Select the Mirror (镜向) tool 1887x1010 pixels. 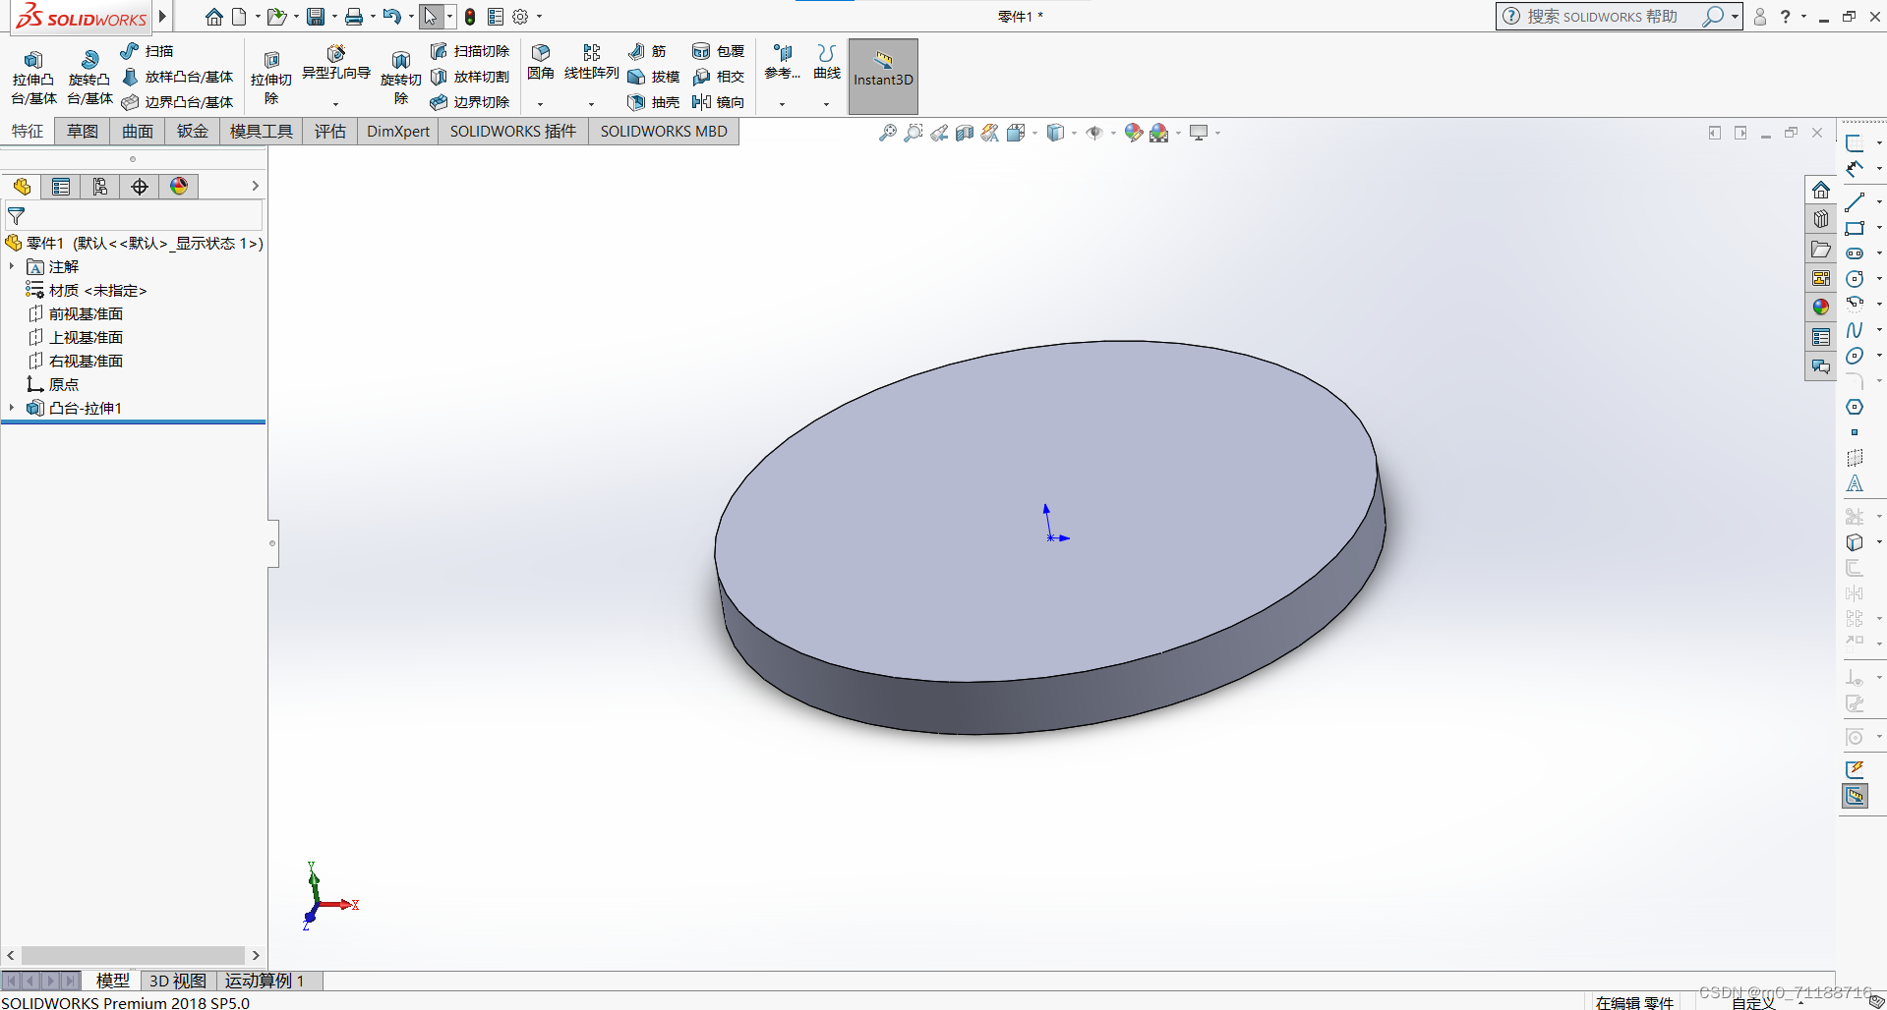718,102
